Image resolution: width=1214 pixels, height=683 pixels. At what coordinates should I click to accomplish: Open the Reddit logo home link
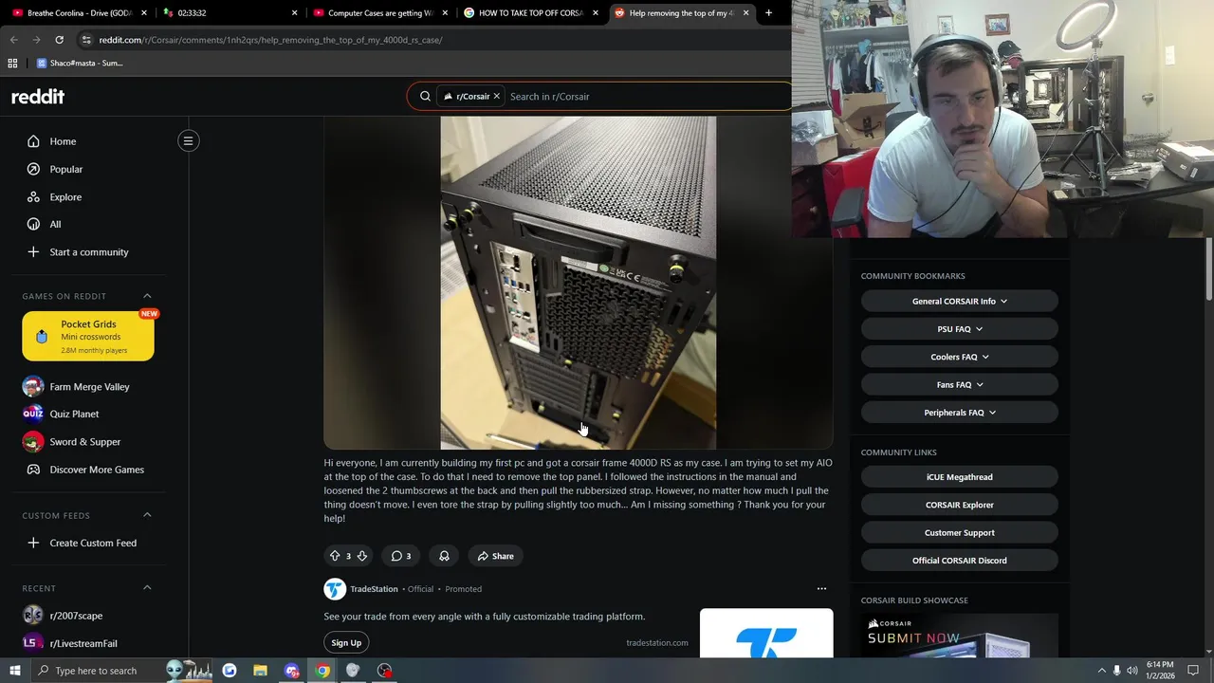[x=38, y=97]
